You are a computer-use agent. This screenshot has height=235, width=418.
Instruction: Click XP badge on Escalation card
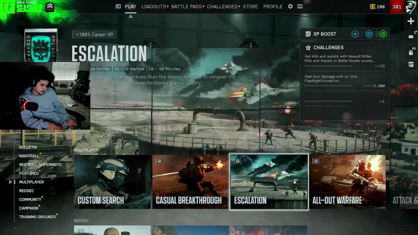[237, 161]
